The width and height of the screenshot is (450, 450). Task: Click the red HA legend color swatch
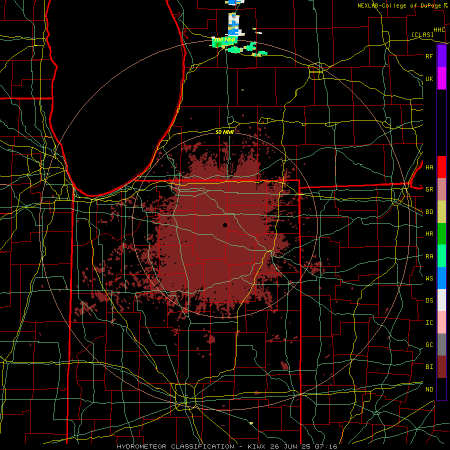[x=441, y=167]
